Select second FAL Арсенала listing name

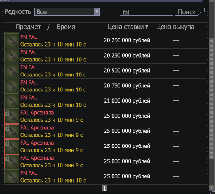(x=37, y=128)
